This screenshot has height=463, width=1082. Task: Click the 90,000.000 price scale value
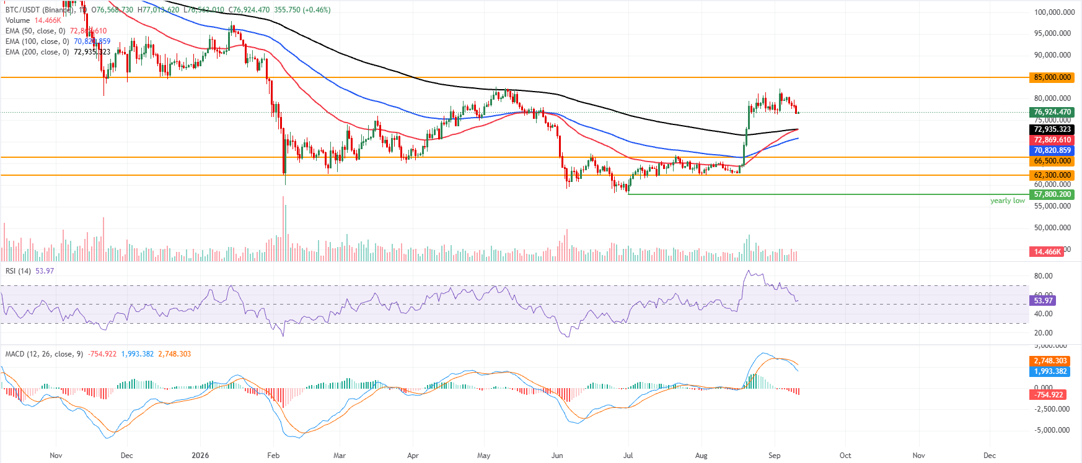[x=1052, y=55]
